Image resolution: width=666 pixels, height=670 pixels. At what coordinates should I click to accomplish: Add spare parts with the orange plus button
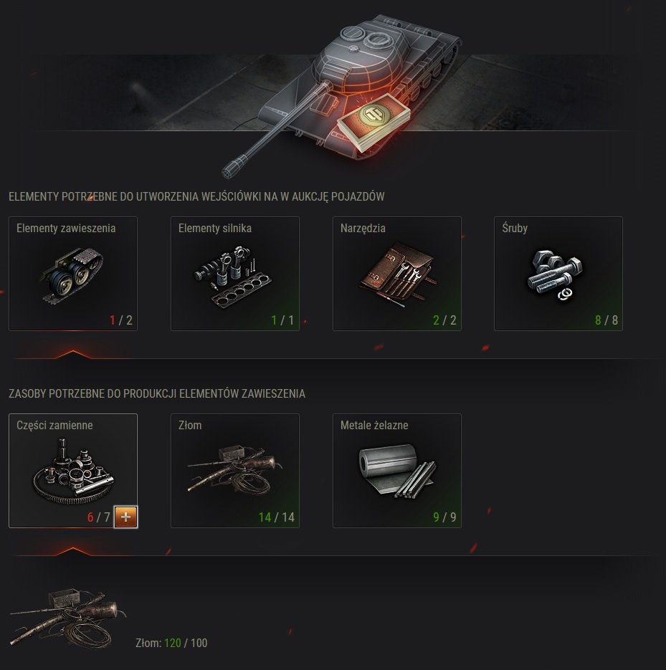coord(125,517)
